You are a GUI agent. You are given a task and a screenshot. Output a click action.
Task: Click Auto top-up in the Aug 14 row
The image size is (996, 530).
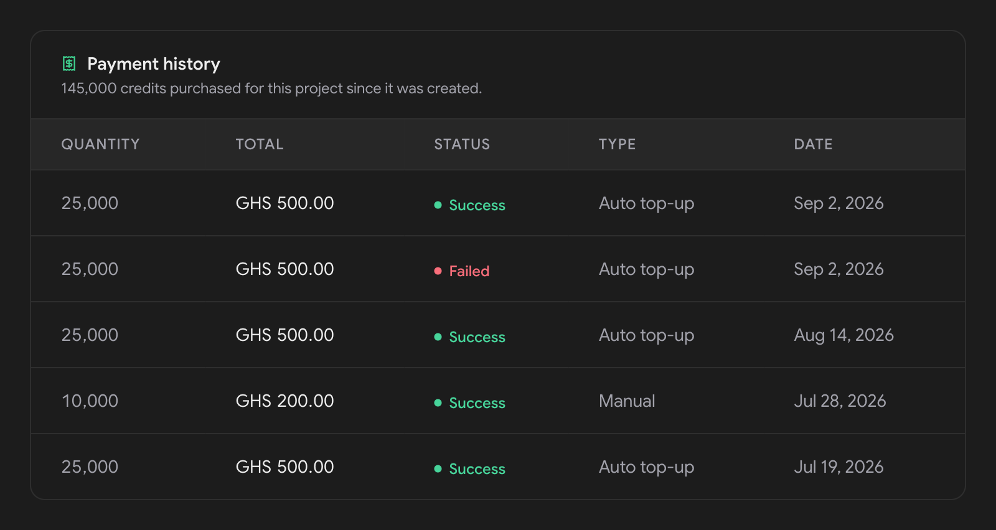pyautogui.click(x=646, y=335)
